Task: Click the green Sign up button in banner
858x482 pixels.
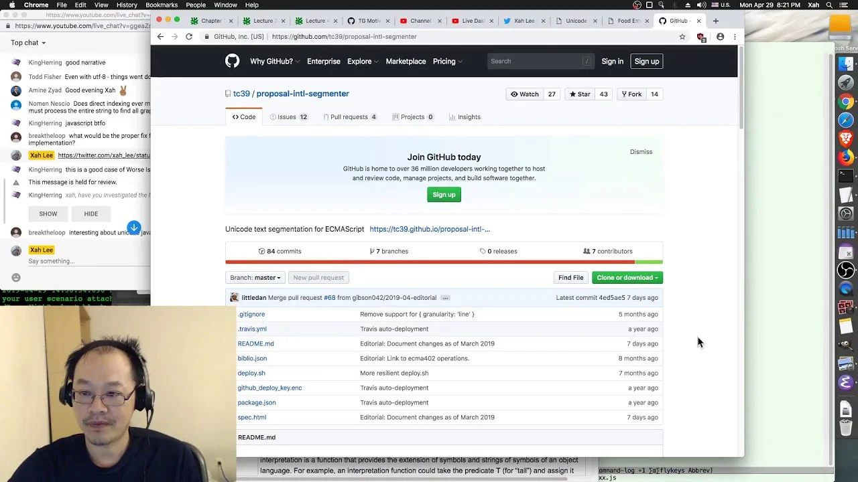Action: [x=444, y=195]
